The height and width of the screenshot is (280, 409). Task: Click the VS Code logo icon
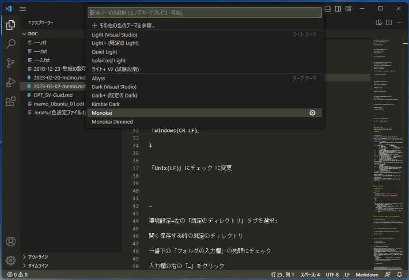pyautogui.click(x=8, y=8)
